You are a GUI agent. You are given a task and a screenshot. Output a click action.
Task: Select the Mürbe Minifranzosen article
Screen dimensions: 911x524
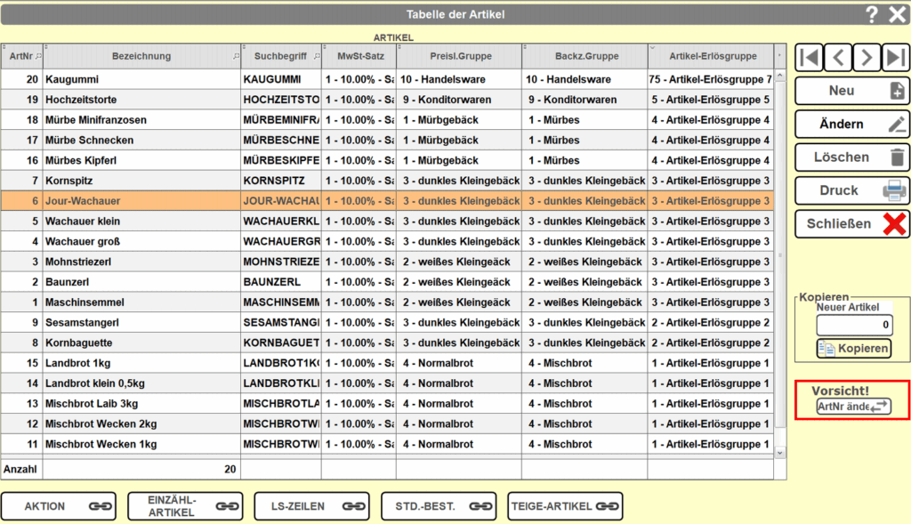387,120
